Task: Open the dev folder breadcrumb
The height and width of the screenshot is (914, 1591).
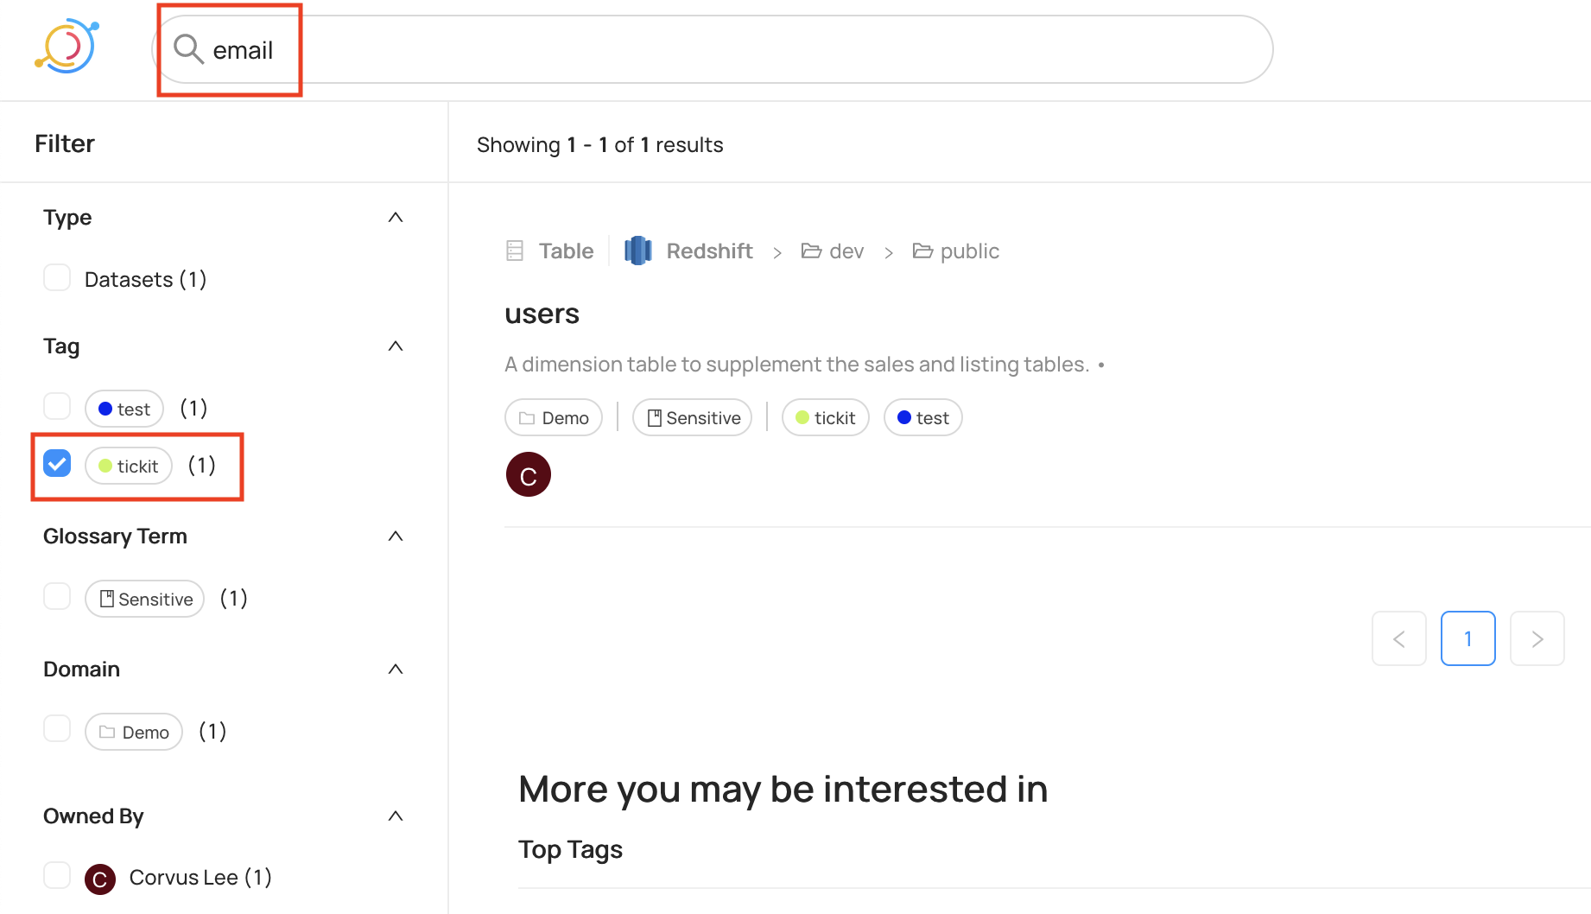Action: click(x=833, y=251)
